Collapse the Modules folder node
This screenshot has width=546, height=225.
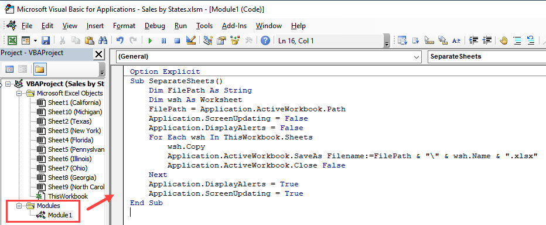[19, 206]
